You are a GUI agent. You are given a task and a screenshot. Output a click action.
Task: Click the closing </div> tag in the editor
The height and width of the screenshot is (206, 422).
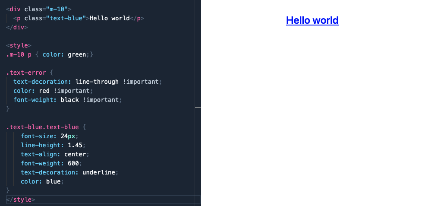[17, 27]
